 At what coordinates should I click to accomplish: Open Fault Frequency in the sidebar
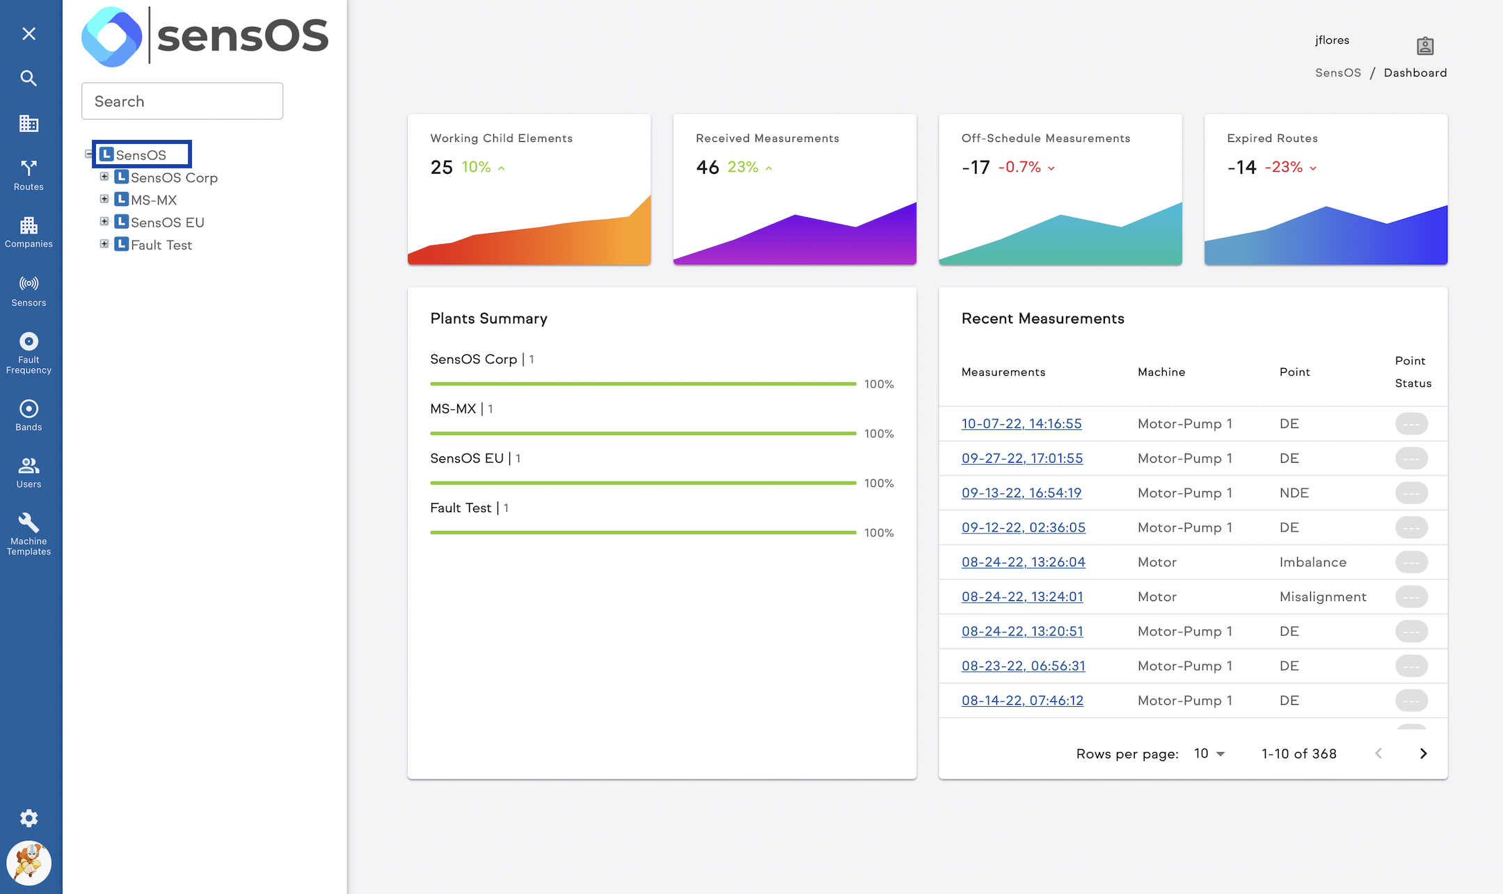29,353
